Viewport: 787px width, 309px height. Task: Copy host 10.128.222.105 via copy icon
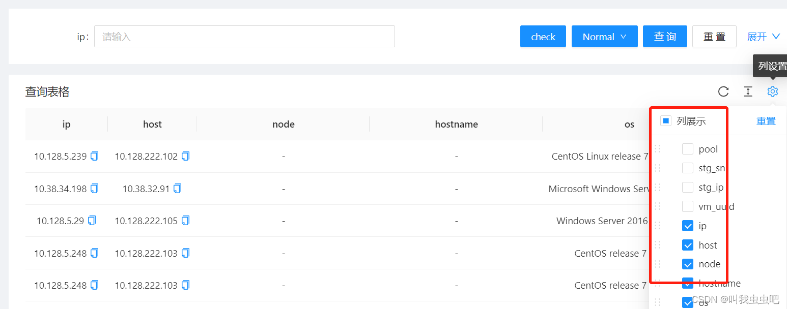185,221
